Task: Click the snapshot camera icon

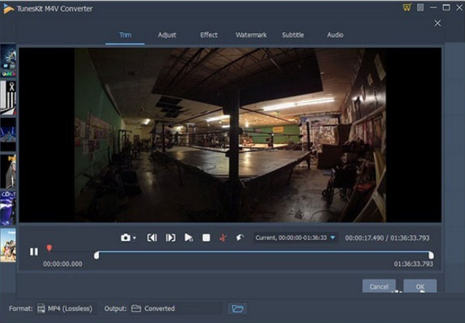Action: 126,238
